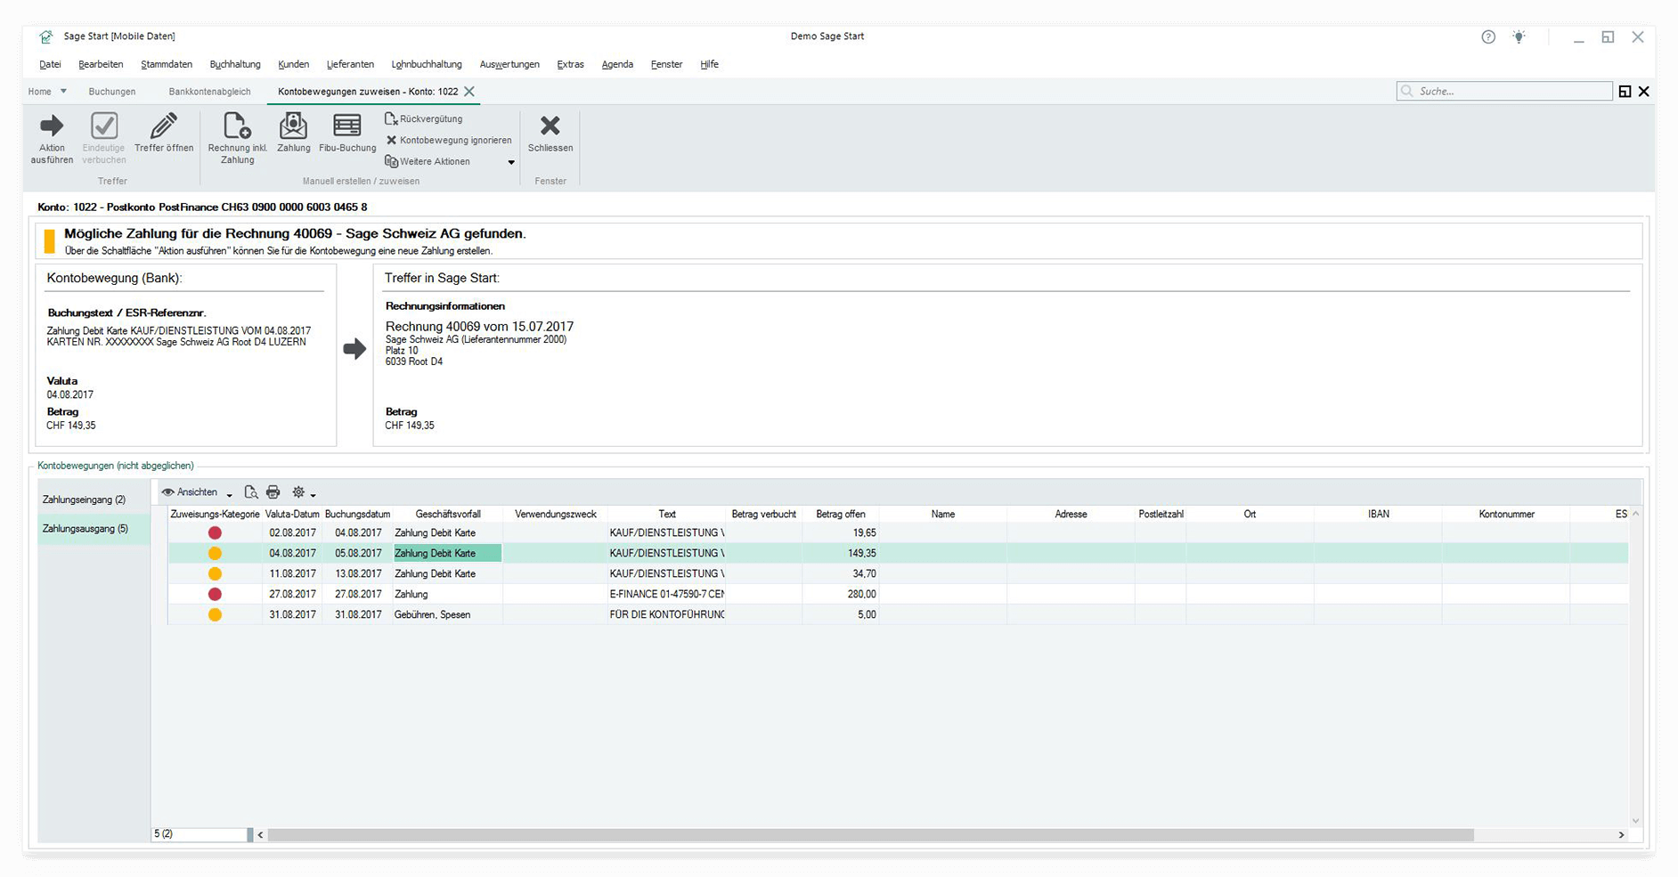Close the Kontobewegungen zuweisen tab
1678x877 pixels.
point(469,92)
